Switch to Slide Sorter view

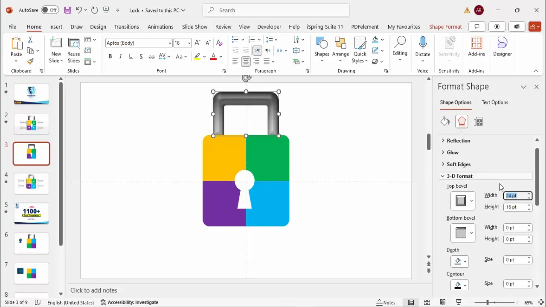tap(427, 302)
